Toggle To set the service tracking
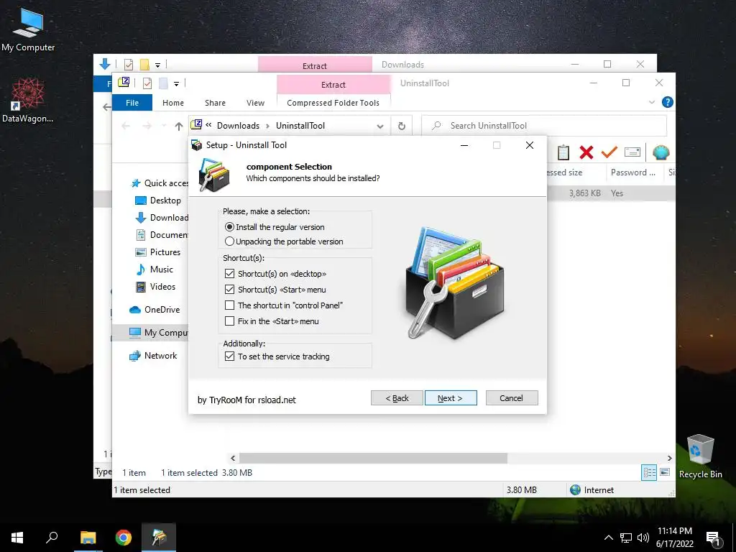This screenshot has width=736, height=552. (229, 356)
